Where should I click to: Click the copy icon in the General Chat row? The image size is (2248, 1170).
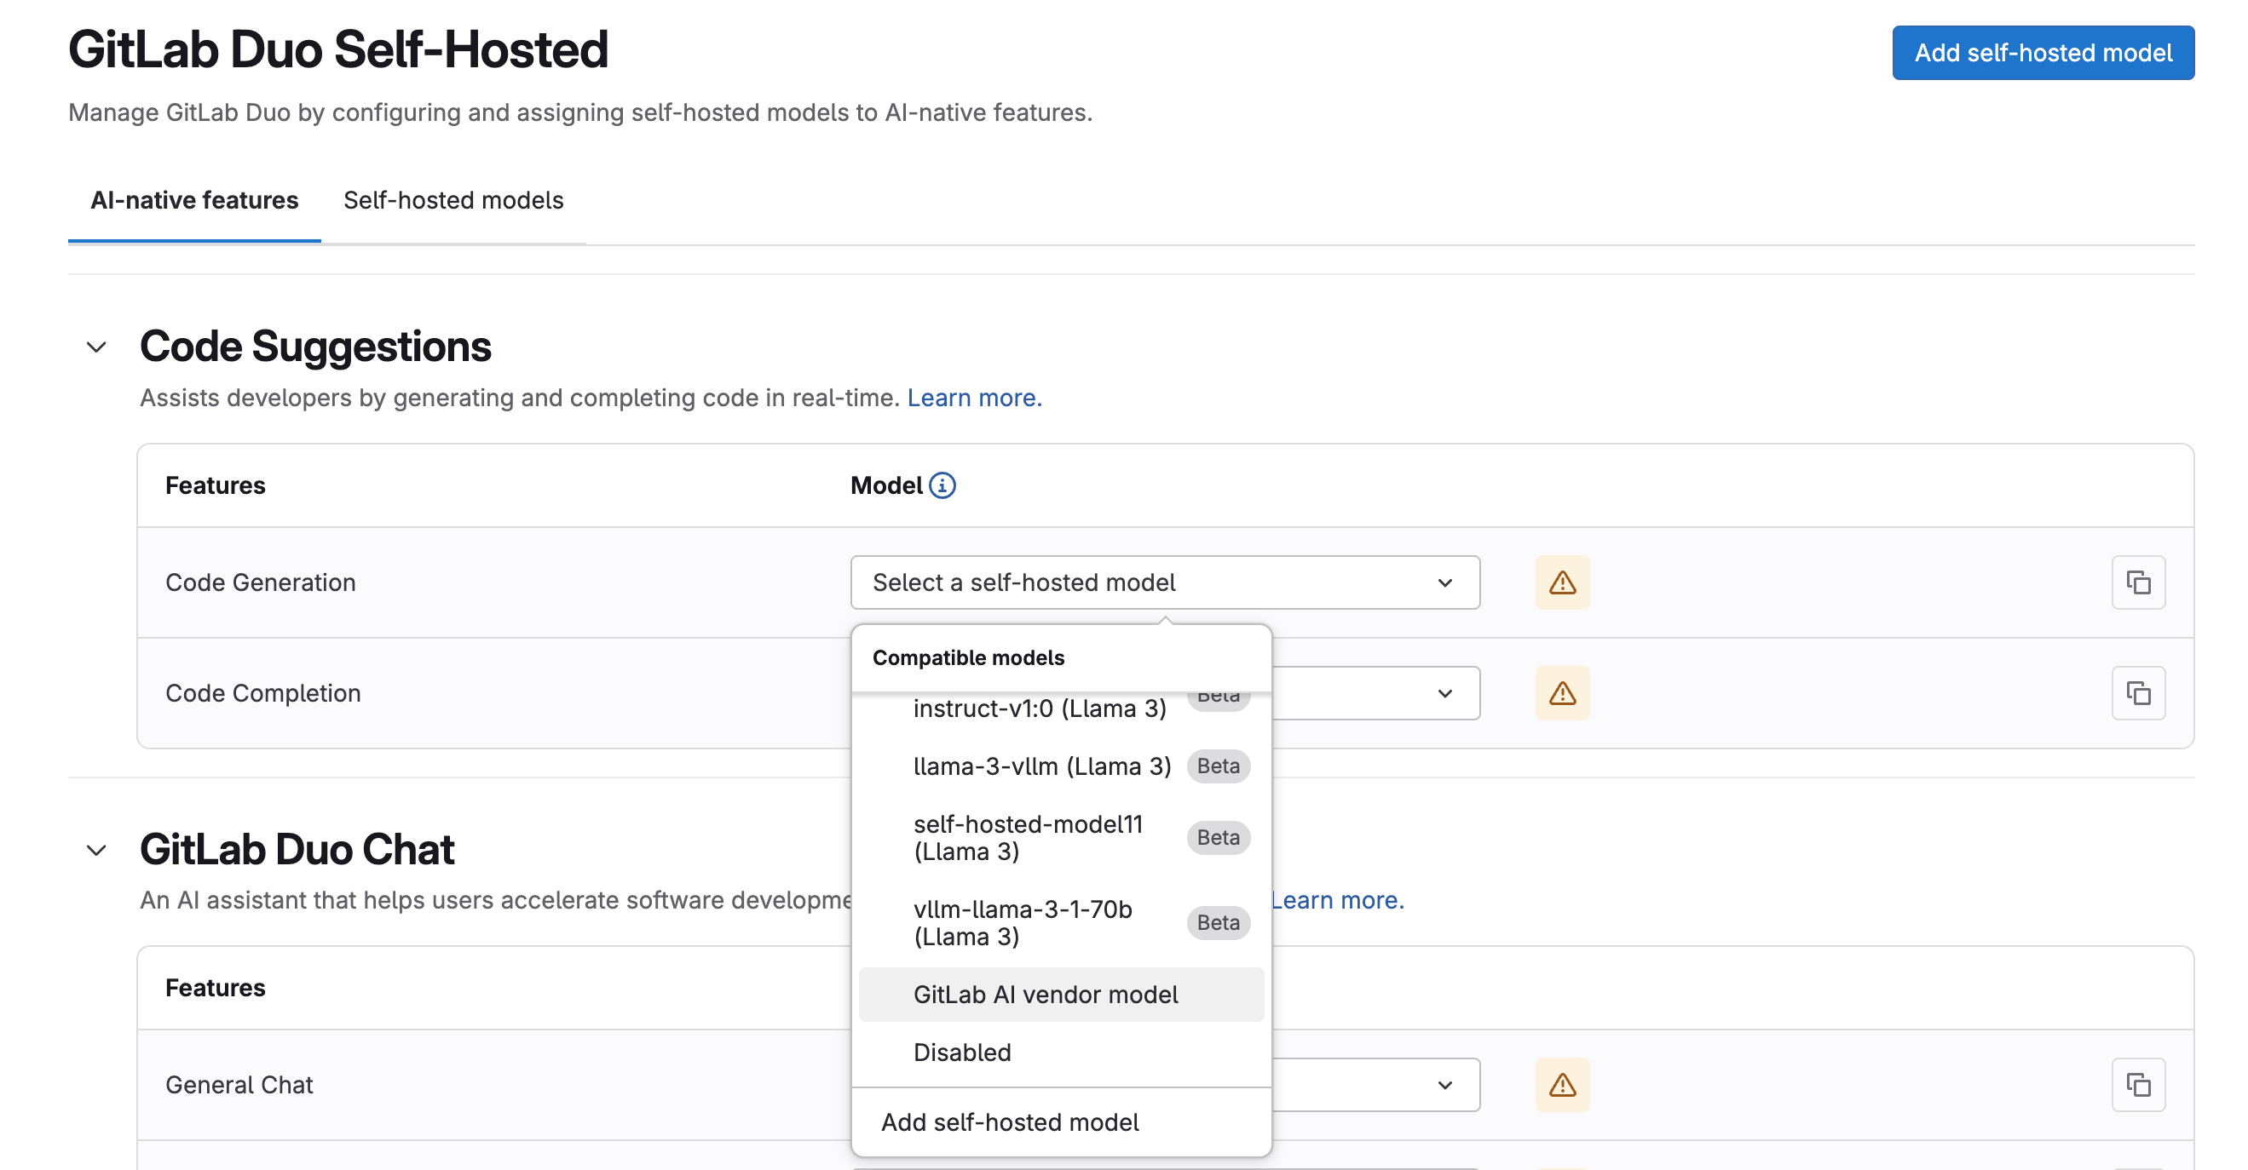point(2139,1085)
